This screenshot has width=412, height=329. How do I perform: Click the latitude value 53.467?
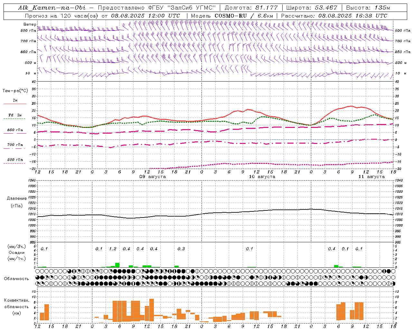pyautogui.click(x=326, y=8)
